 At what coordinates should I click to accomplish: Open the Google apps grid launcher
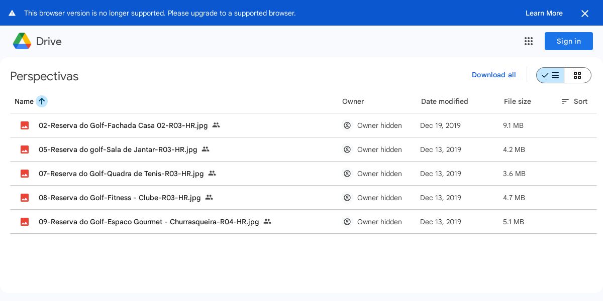529,41
